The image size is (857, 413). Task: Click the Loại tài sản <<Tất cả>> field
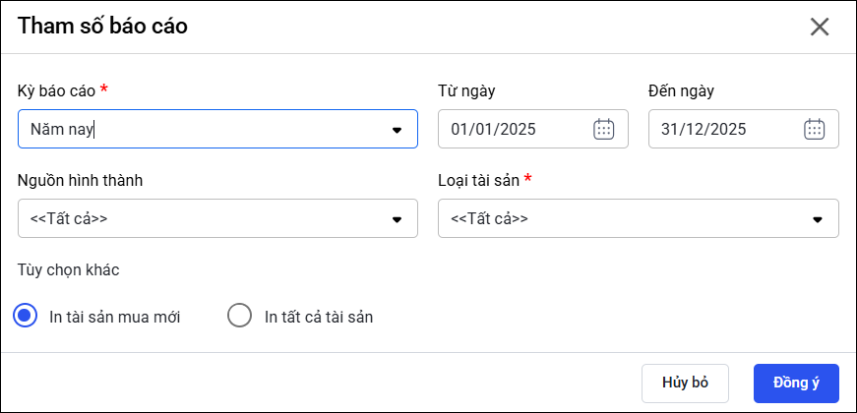coord(620,218)
